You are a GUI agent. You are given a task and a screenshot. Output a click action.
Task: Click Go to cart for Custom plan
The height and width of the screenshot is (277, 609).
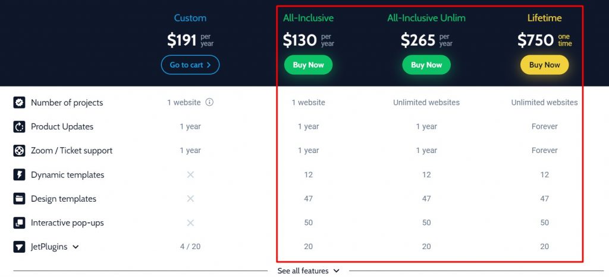pos(190,65)
